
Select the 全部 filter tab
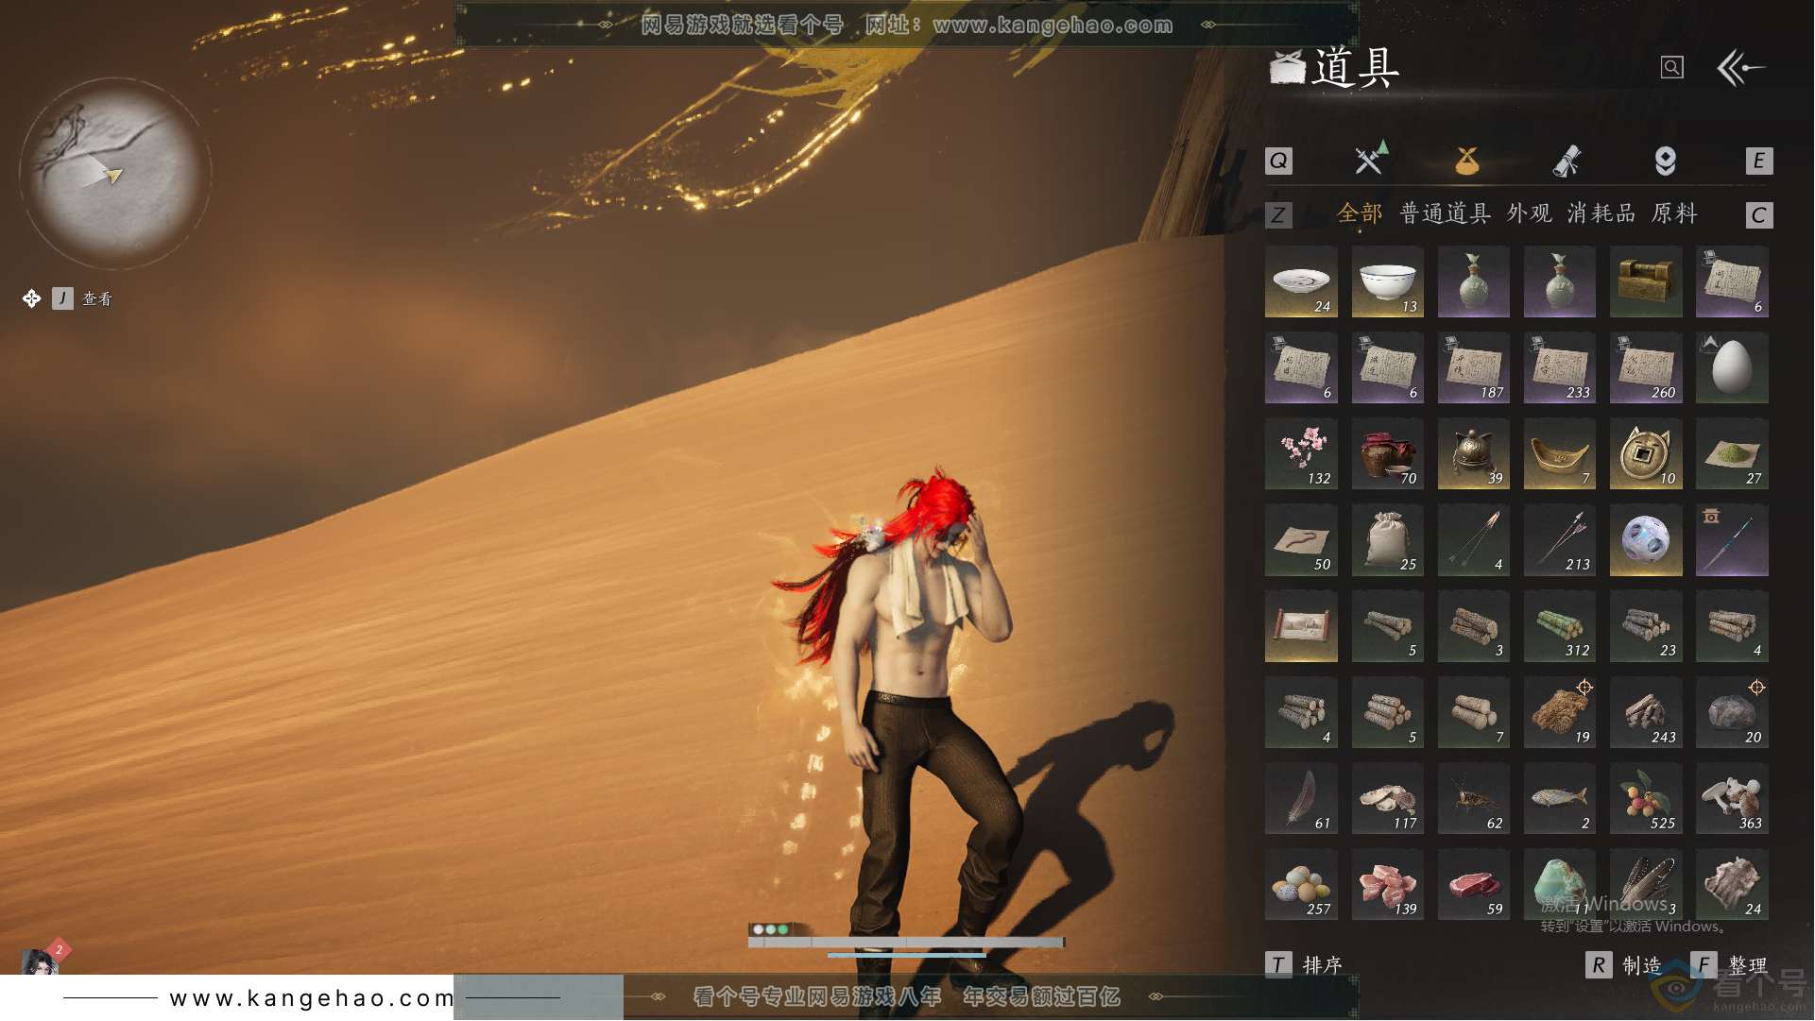pyautogui.click(x=1359, y=213)
